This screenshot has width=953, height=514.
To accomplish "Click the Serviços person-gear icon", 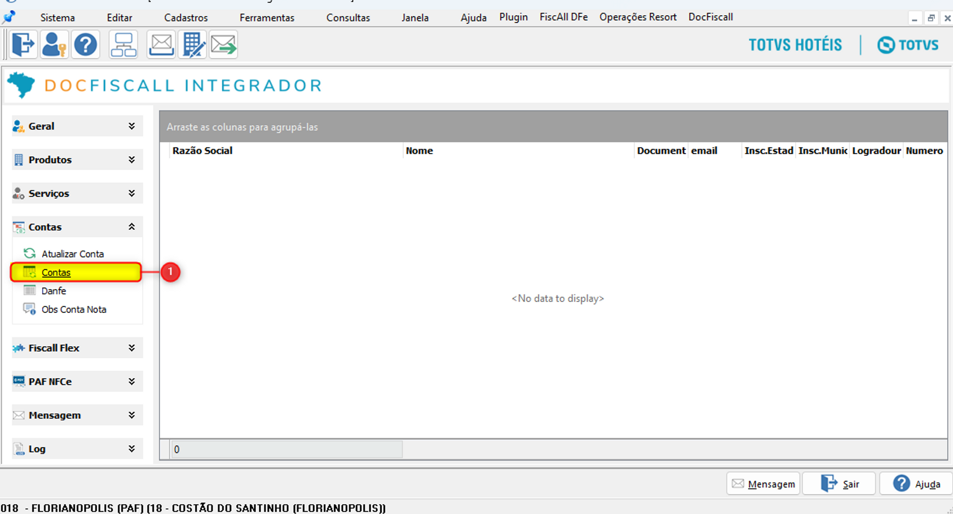I will click(x=19, y=193).
